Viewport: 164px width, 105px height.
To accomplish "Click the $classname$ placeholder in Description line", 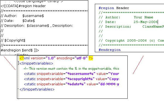I will (x=38, y=26).
